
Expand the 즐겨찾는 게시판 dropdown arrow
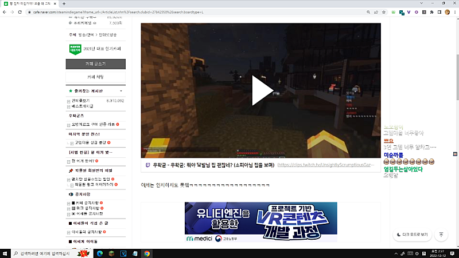click(121, 91)
